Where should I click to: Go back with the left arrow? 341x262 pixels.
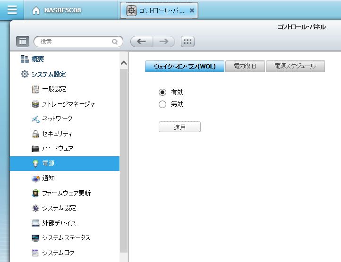[x=141, y=42]
